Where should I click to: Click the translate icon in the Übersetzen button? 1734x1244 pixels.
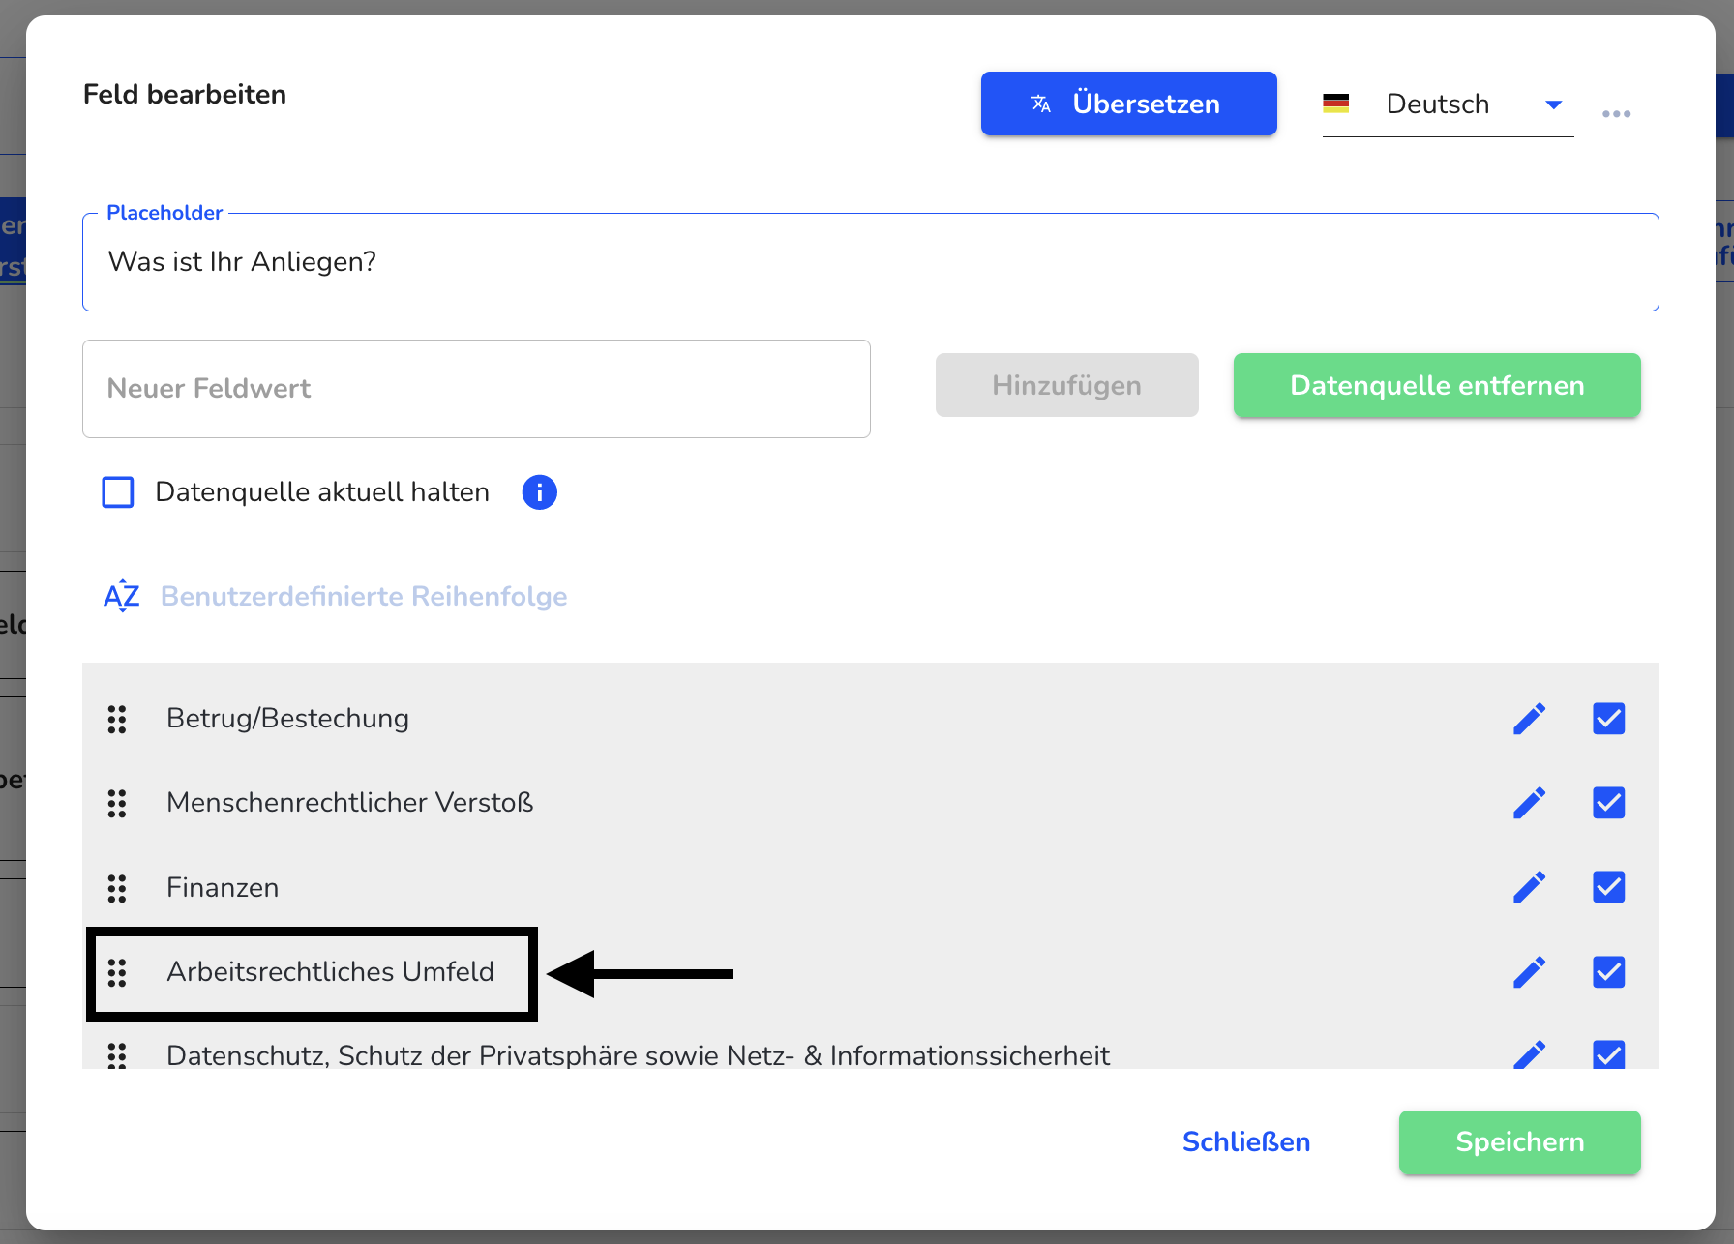click(1041, 104)
